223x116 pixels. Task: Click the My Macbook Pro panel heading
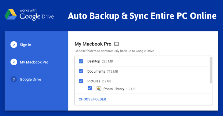tap(93, 44)
